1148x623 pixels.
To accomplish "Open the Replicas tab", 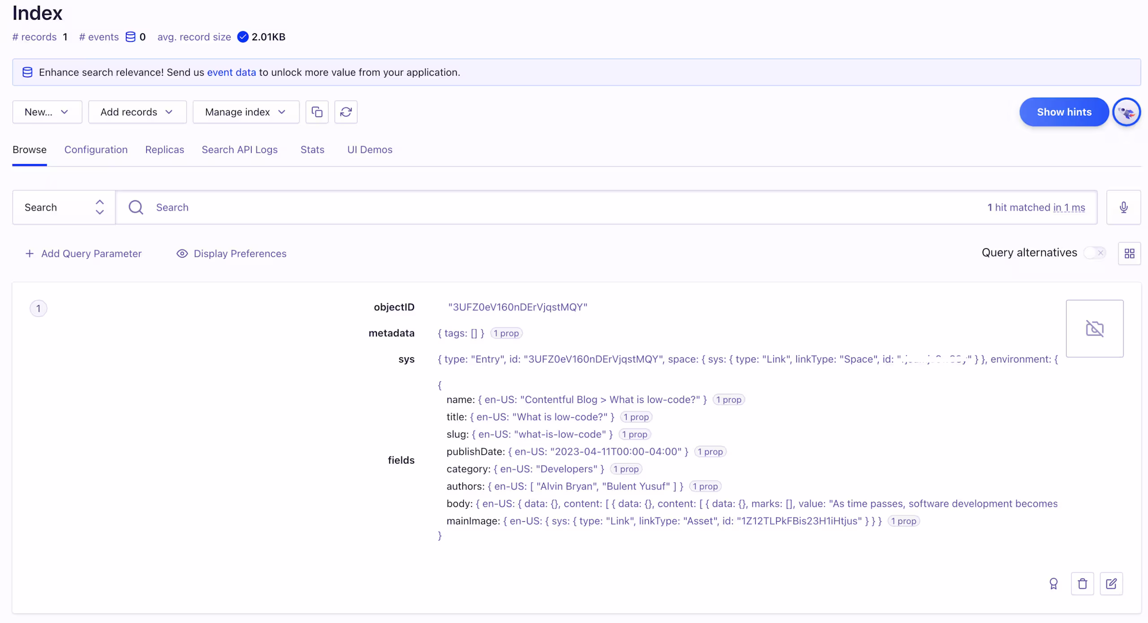I will [165, 150].
